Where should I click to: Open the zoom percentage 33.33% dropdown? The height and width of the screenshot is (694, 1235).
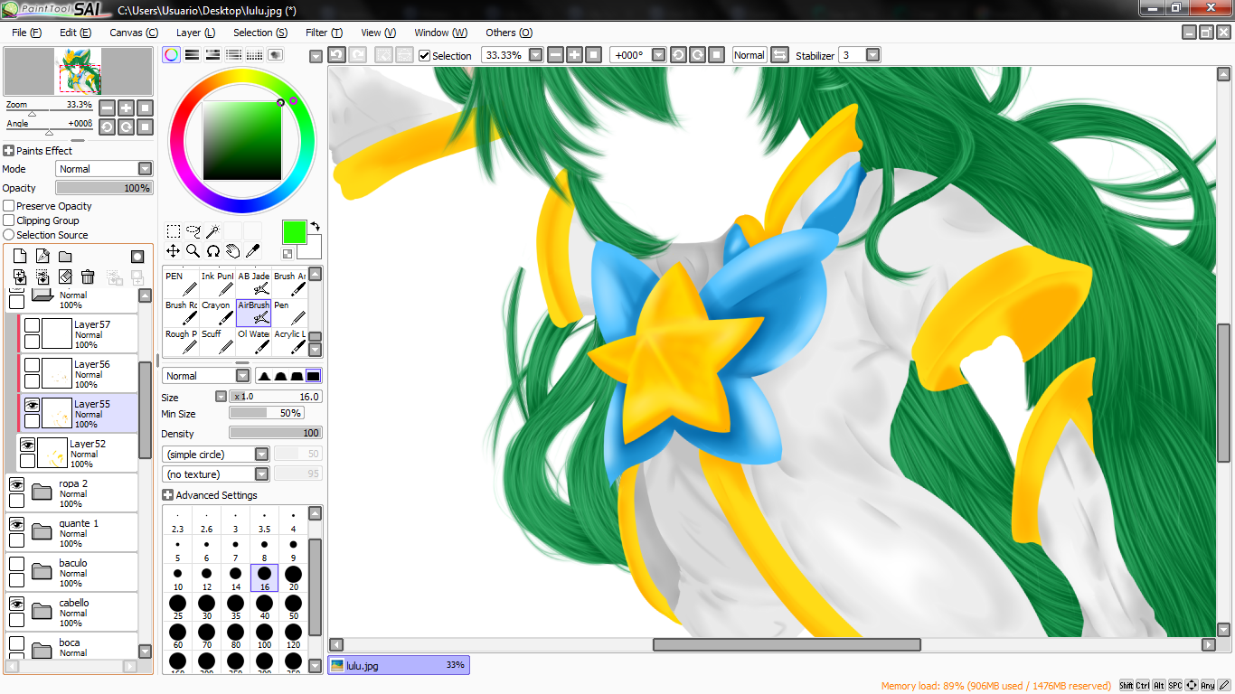536,55
